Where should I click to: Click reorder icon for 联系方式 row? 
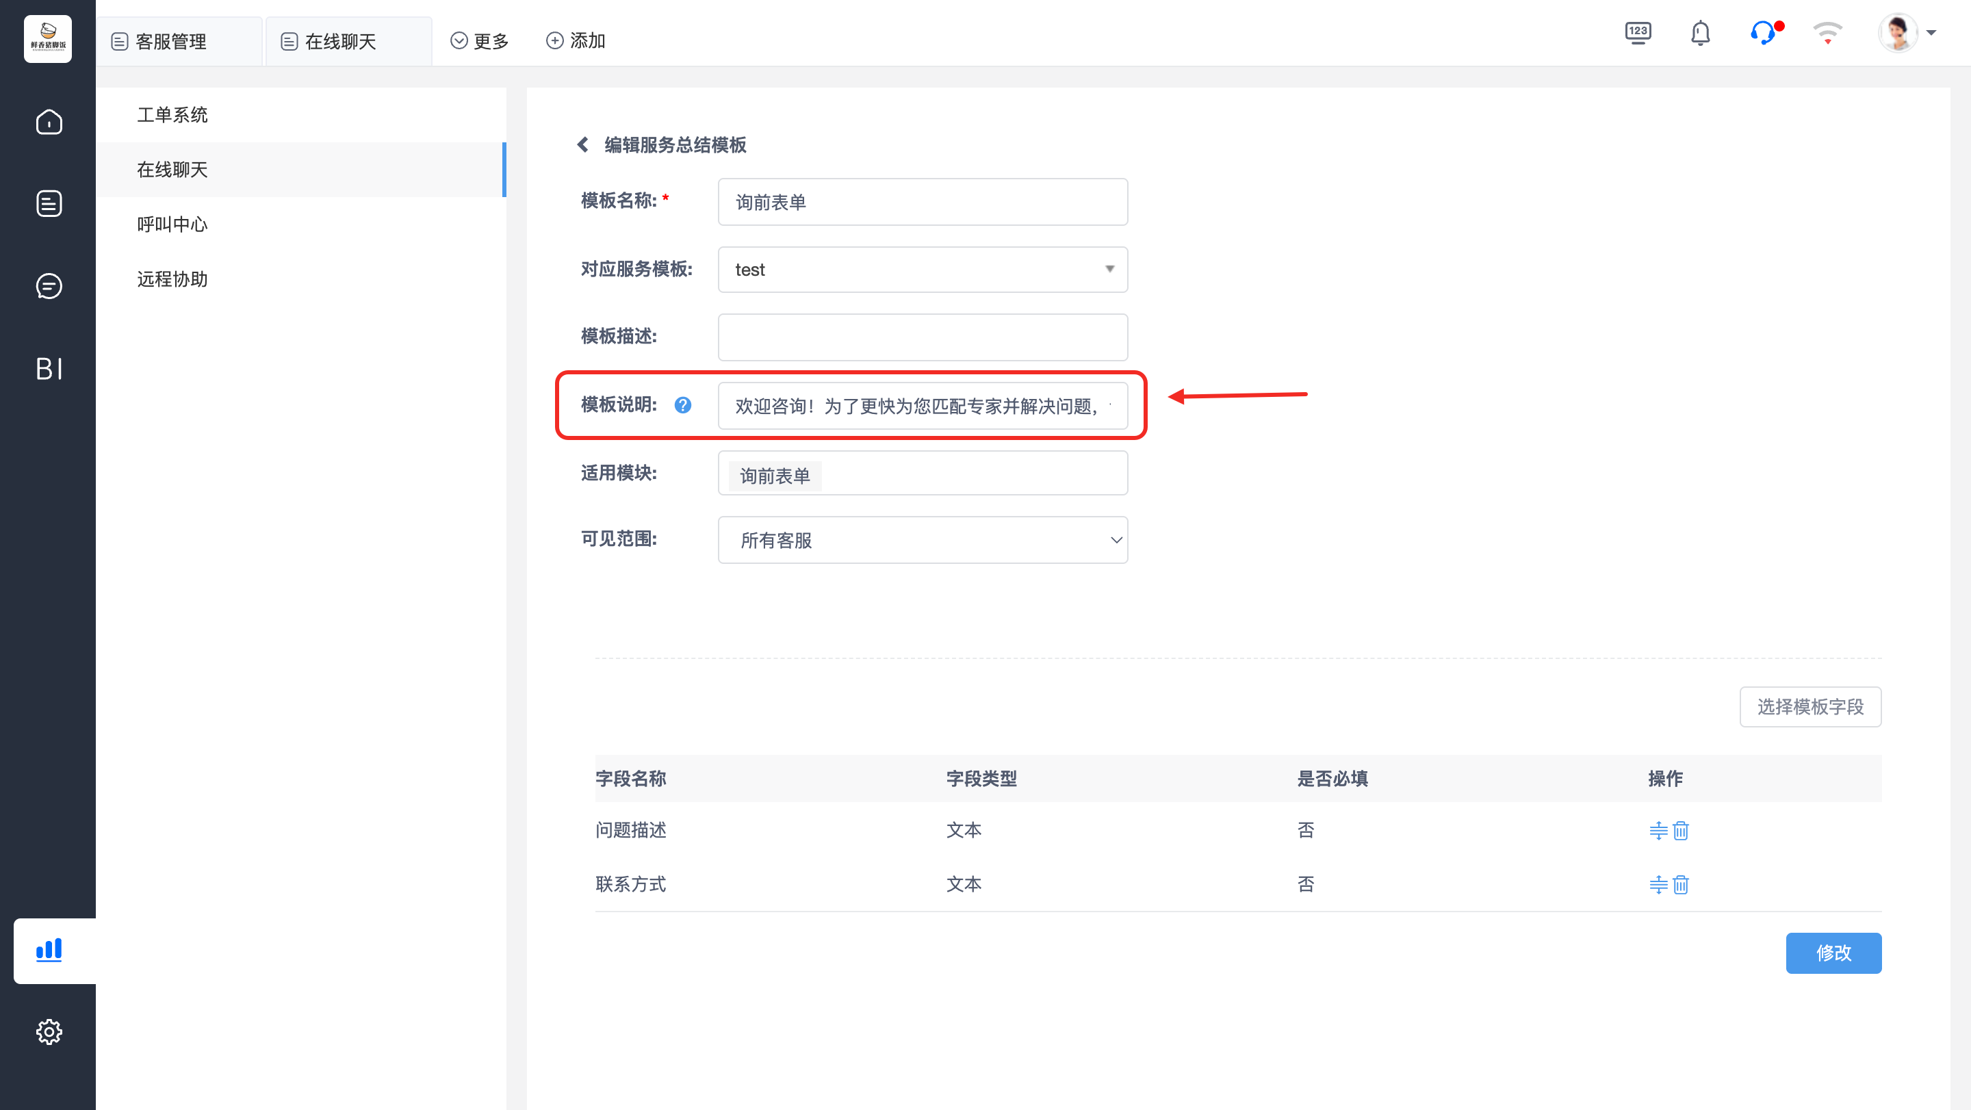pyautogui.click(x=1658, y=884)
